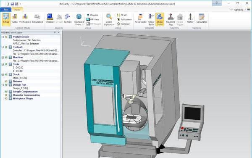This screenshot has height=158, width=252.
Task: Collapse the Toolpath tree node
Action: 3,47
